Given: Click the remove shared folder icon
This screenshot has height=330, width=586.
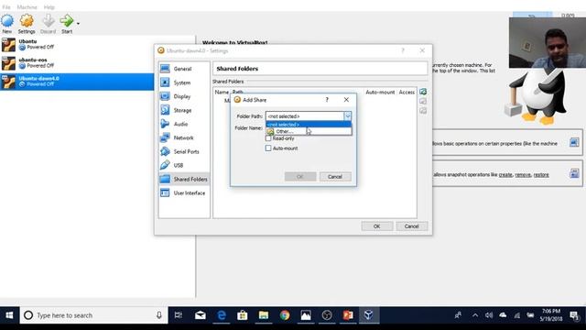Looking at the screenshot, I should point(423,110).
